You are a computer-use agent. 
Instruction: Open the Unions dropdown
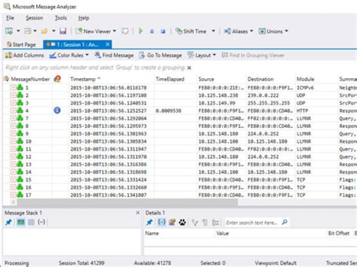coord(273,31)
